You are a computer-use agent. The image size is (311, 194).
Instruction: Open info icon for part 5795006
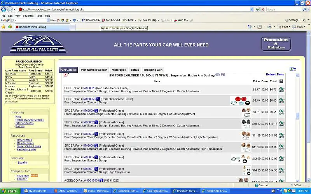click(96, 145)
